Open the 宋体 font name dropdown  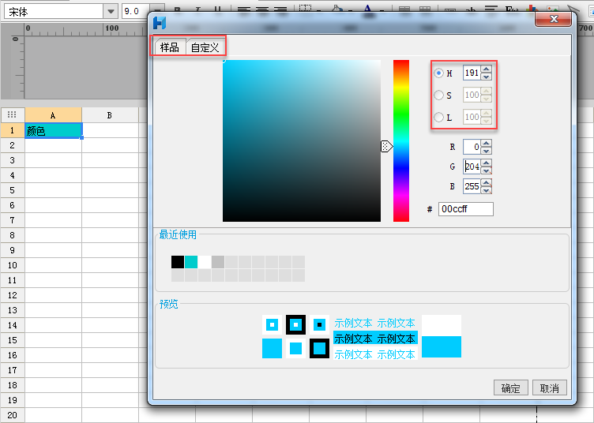click(x=111, y=12)
